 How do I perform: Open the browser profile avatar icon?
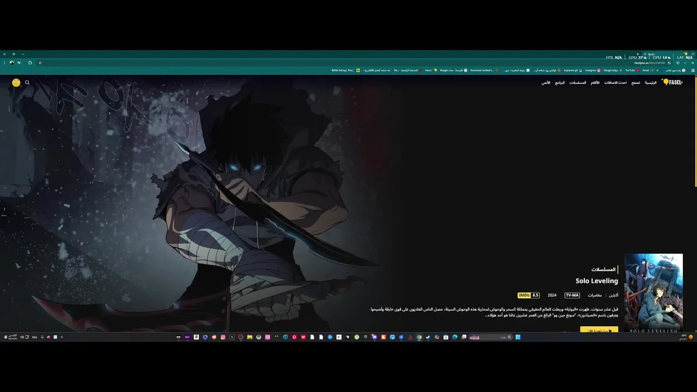point(11,63)
